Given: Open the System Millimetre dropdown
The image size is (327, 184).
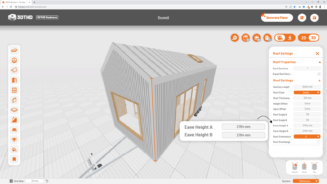Looking at the screenshot, I should click(x=306, y=181).
